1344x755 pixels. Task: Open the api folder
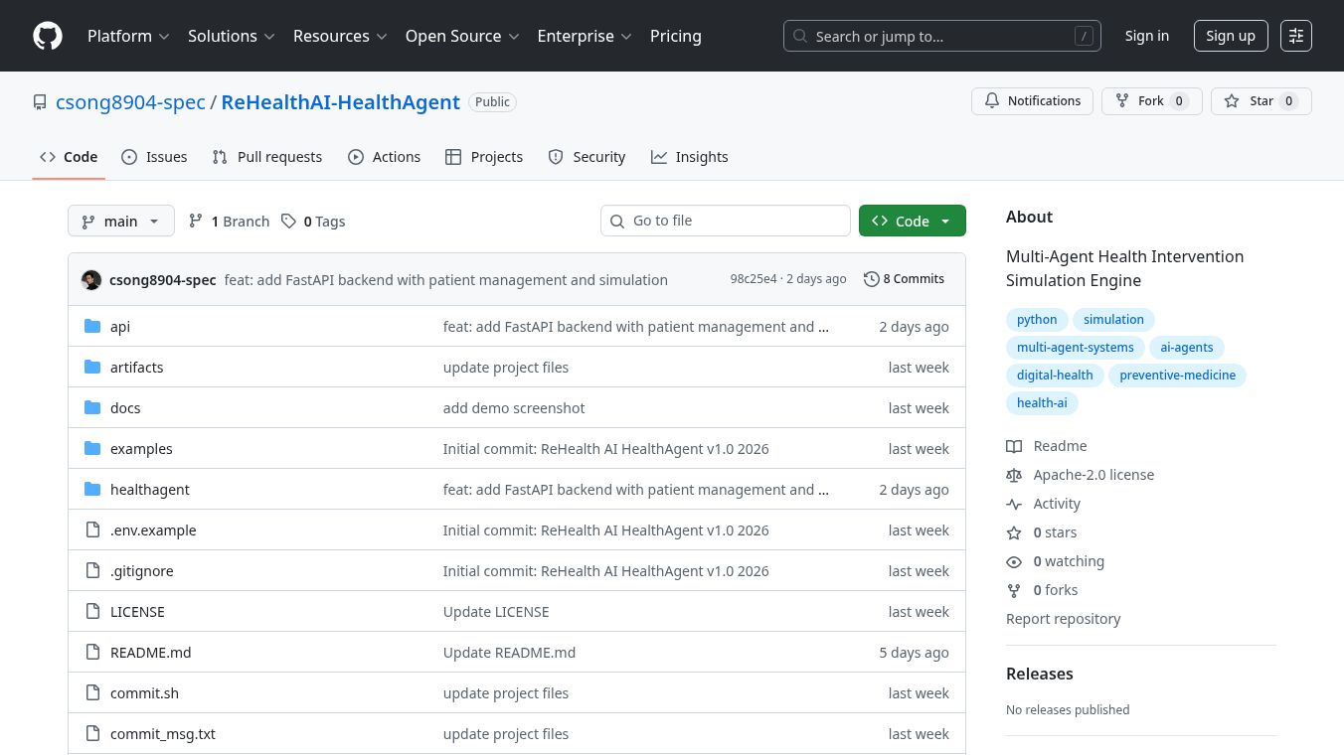click(119, 327)
